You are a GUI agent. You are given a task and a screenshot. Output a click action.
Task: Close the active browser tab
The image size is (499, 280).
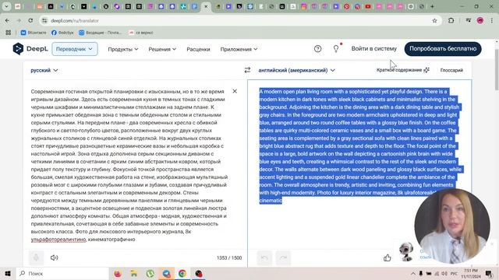pos(206,6)
